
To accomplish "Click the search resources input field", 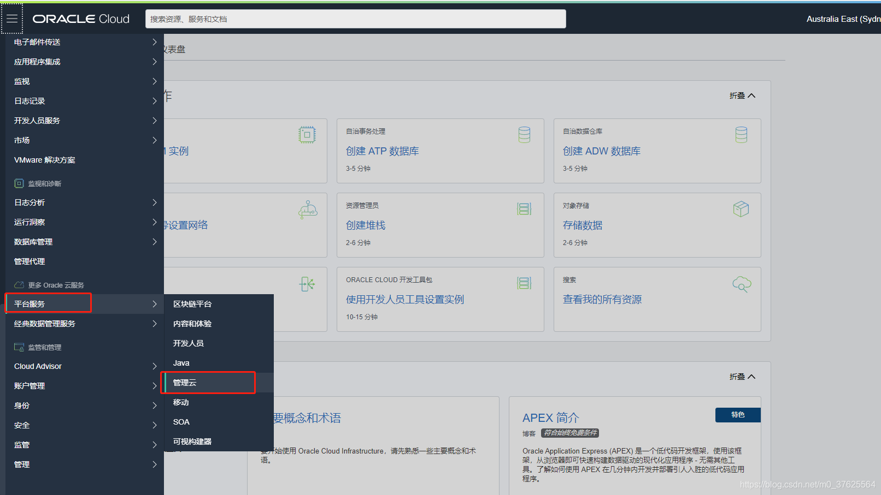I will 356,19.
